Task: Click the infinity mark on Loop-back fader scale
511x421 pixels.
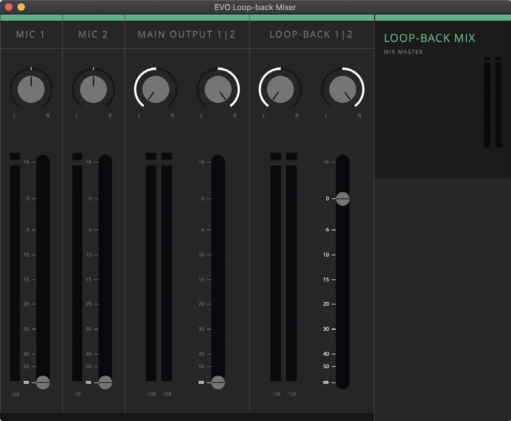Action: 326,383
